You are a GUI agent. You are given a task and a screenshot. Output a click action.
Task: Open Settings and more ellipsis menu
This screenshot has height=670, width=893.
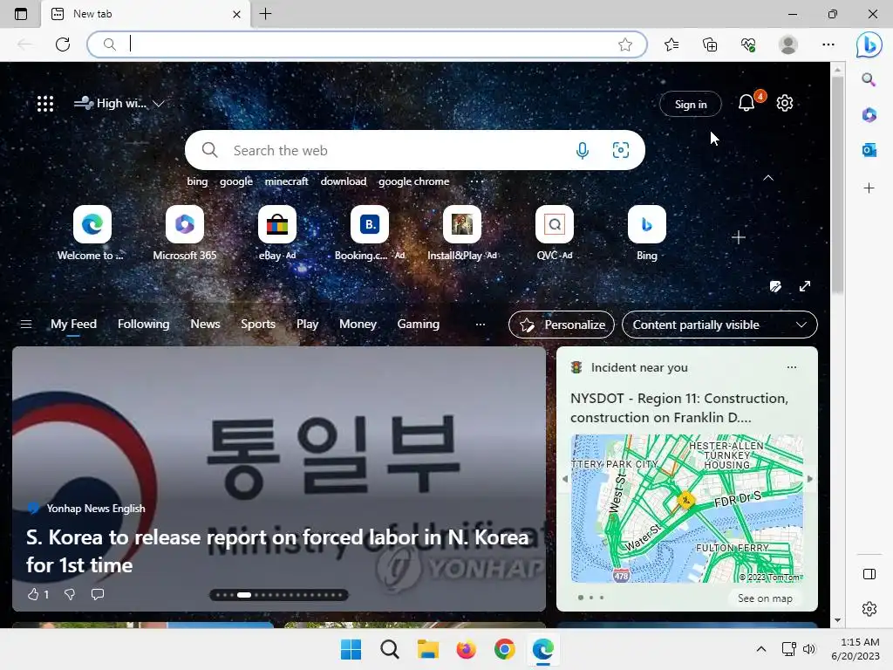pos(828,44)
